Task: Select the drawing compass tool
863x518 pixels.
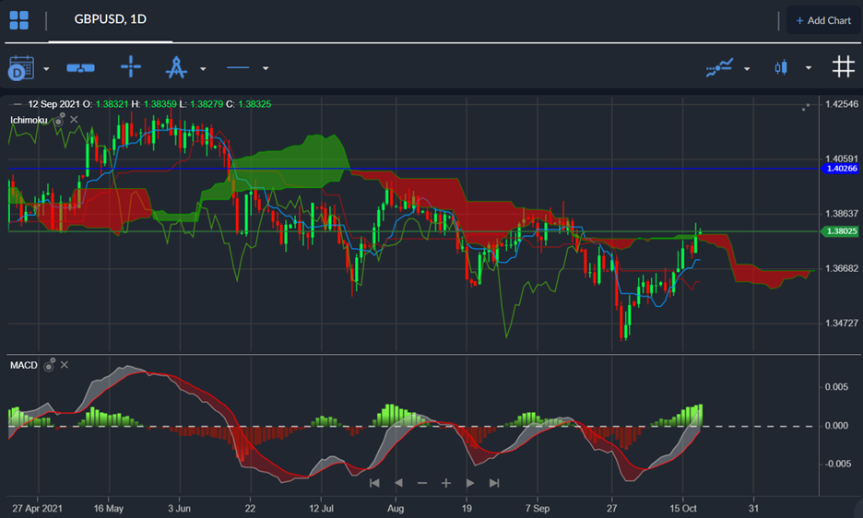Action: coord(176,67)
